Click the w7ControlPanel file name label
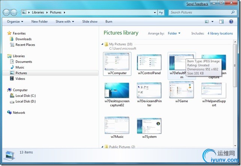241x166 pixels. coord(149,73)
